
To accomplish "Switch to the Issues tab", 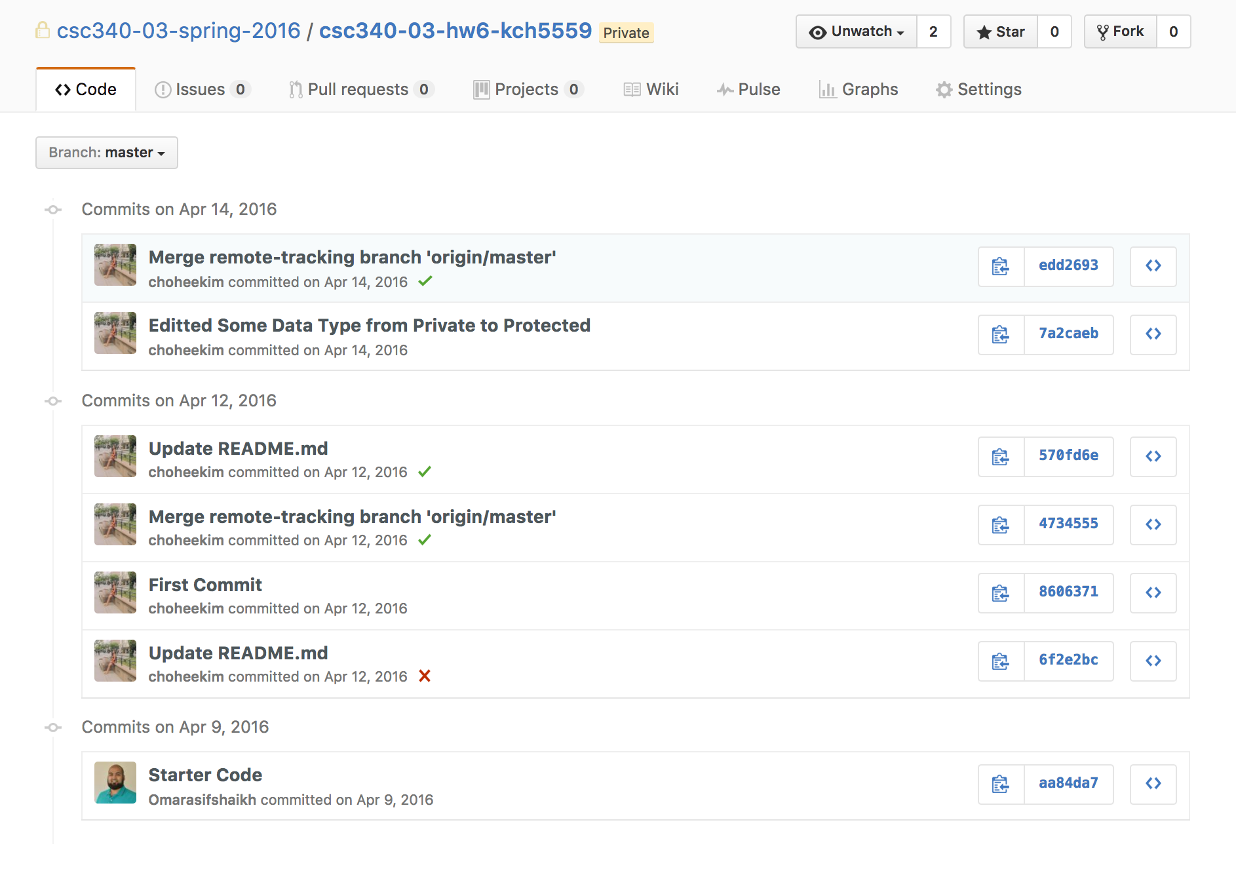I will pos(201,89).
